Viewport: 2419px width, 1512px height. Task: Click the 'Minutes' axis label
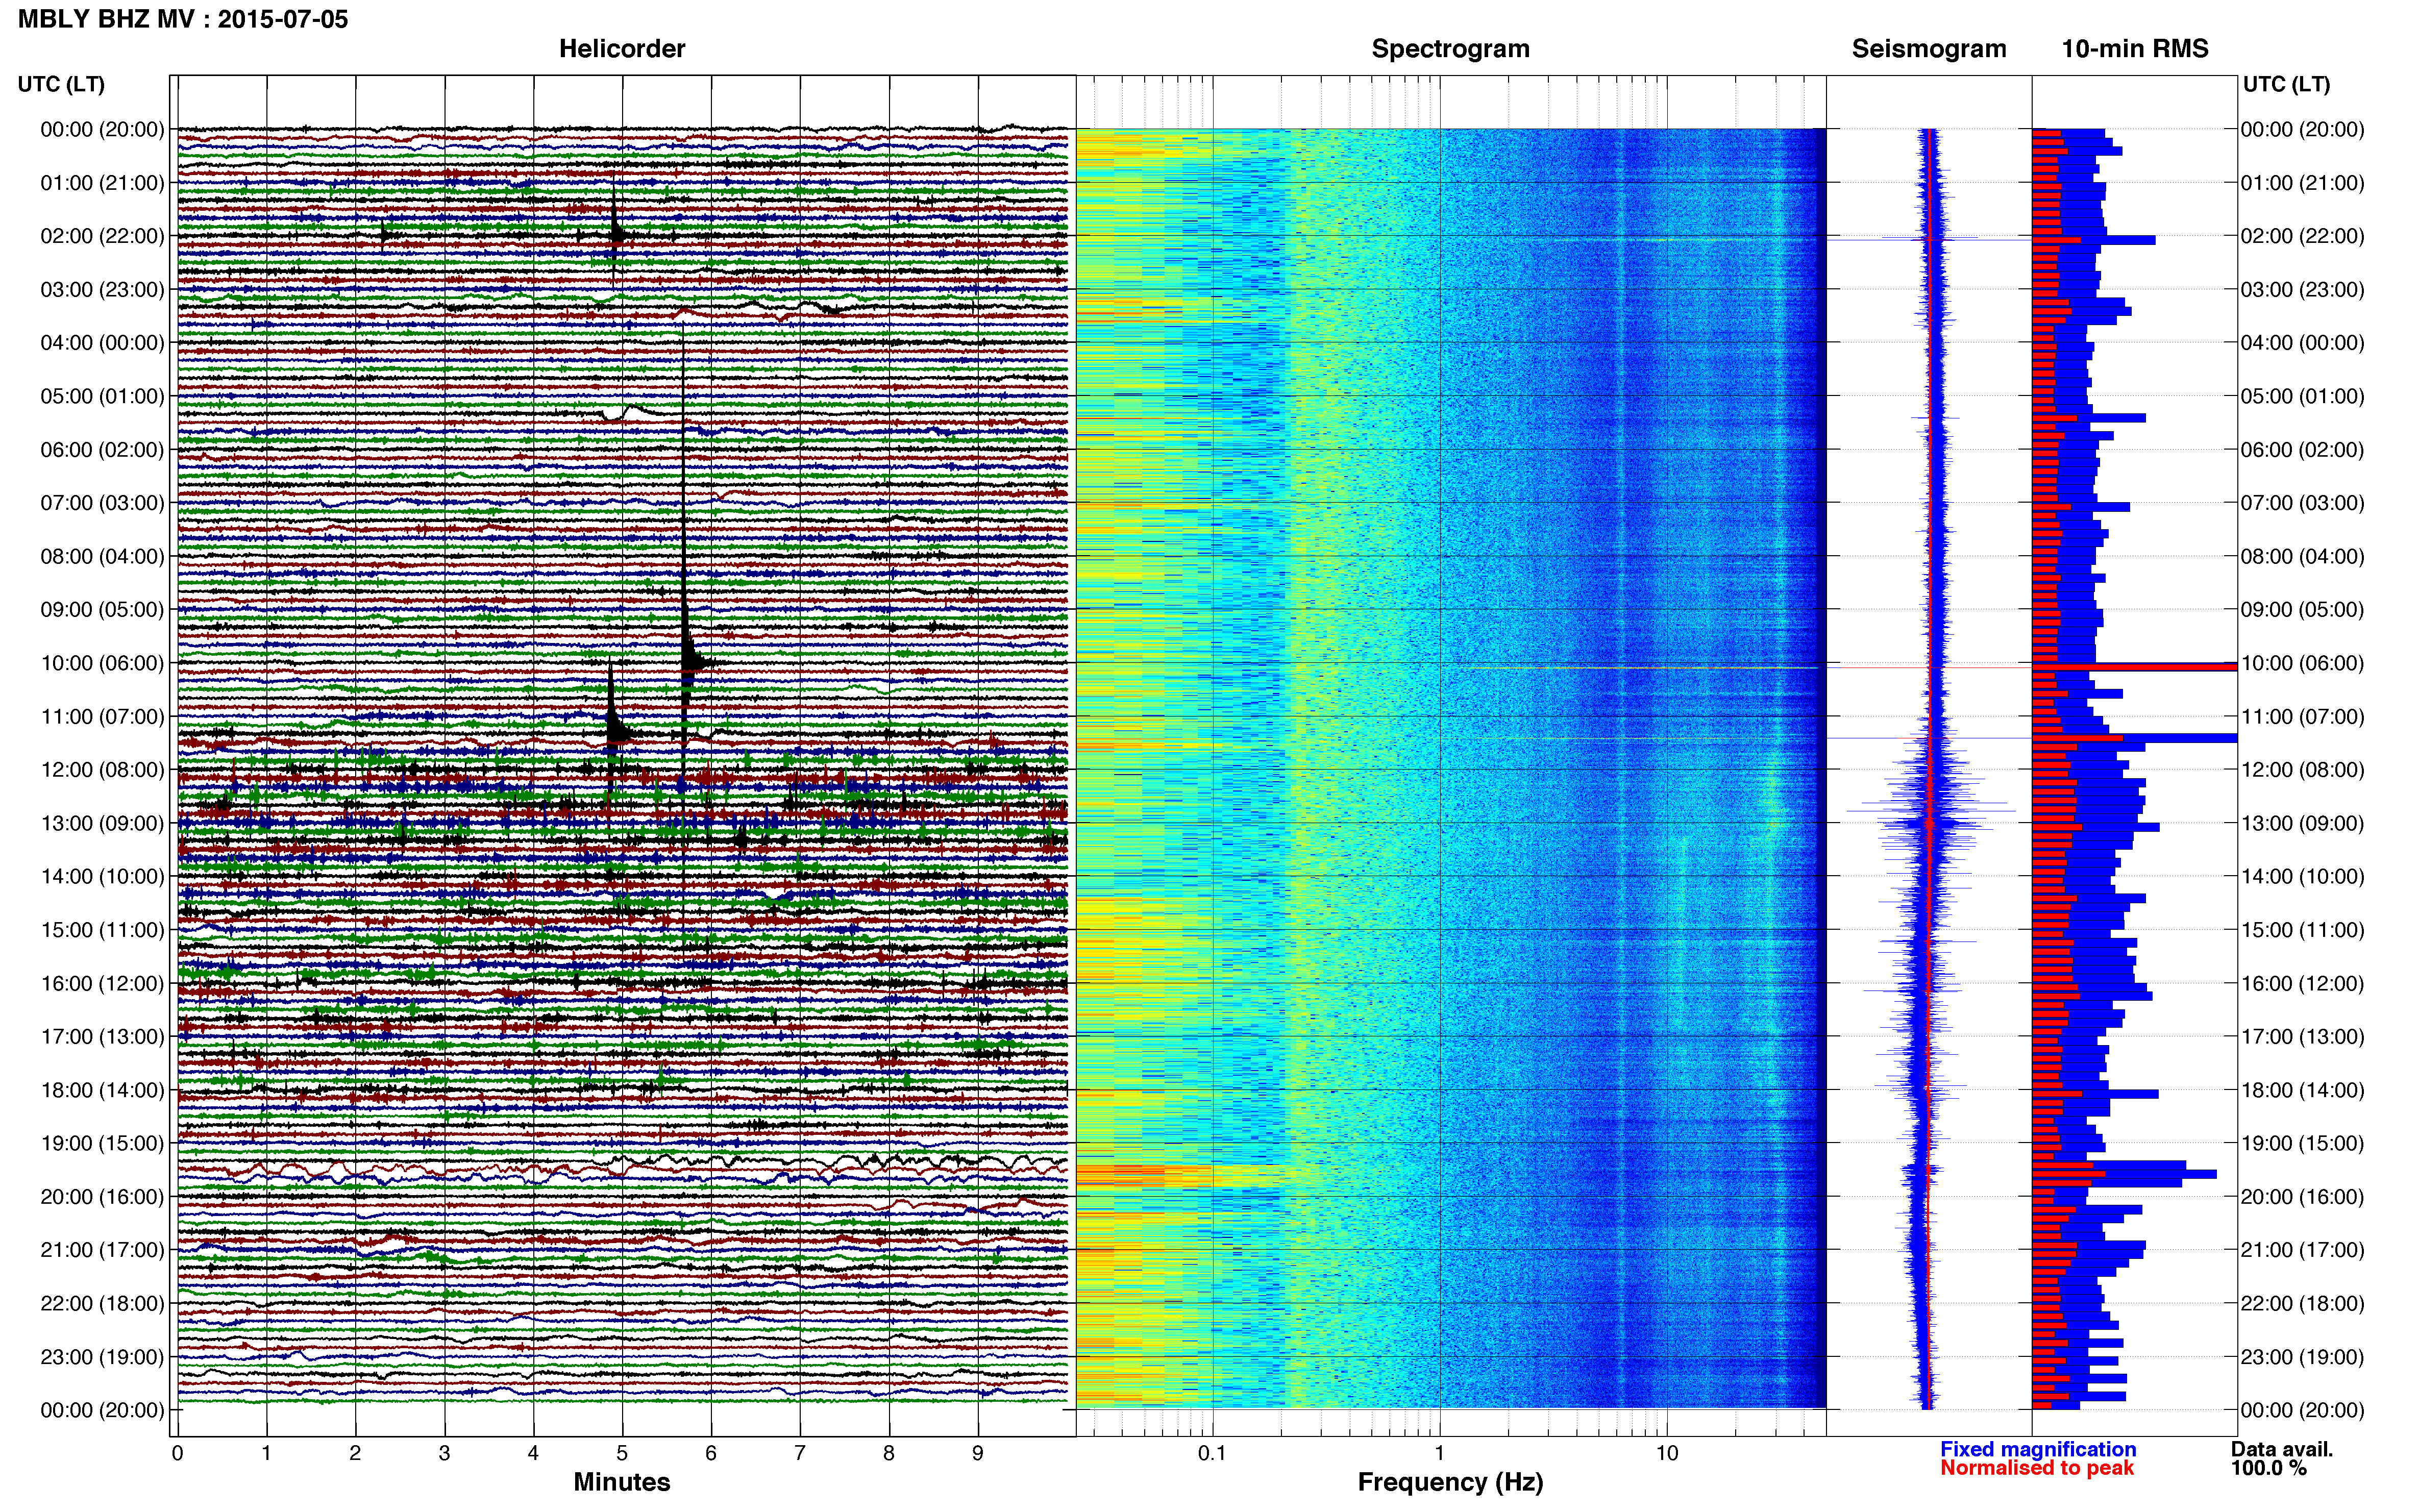[x=621, y=1482]
